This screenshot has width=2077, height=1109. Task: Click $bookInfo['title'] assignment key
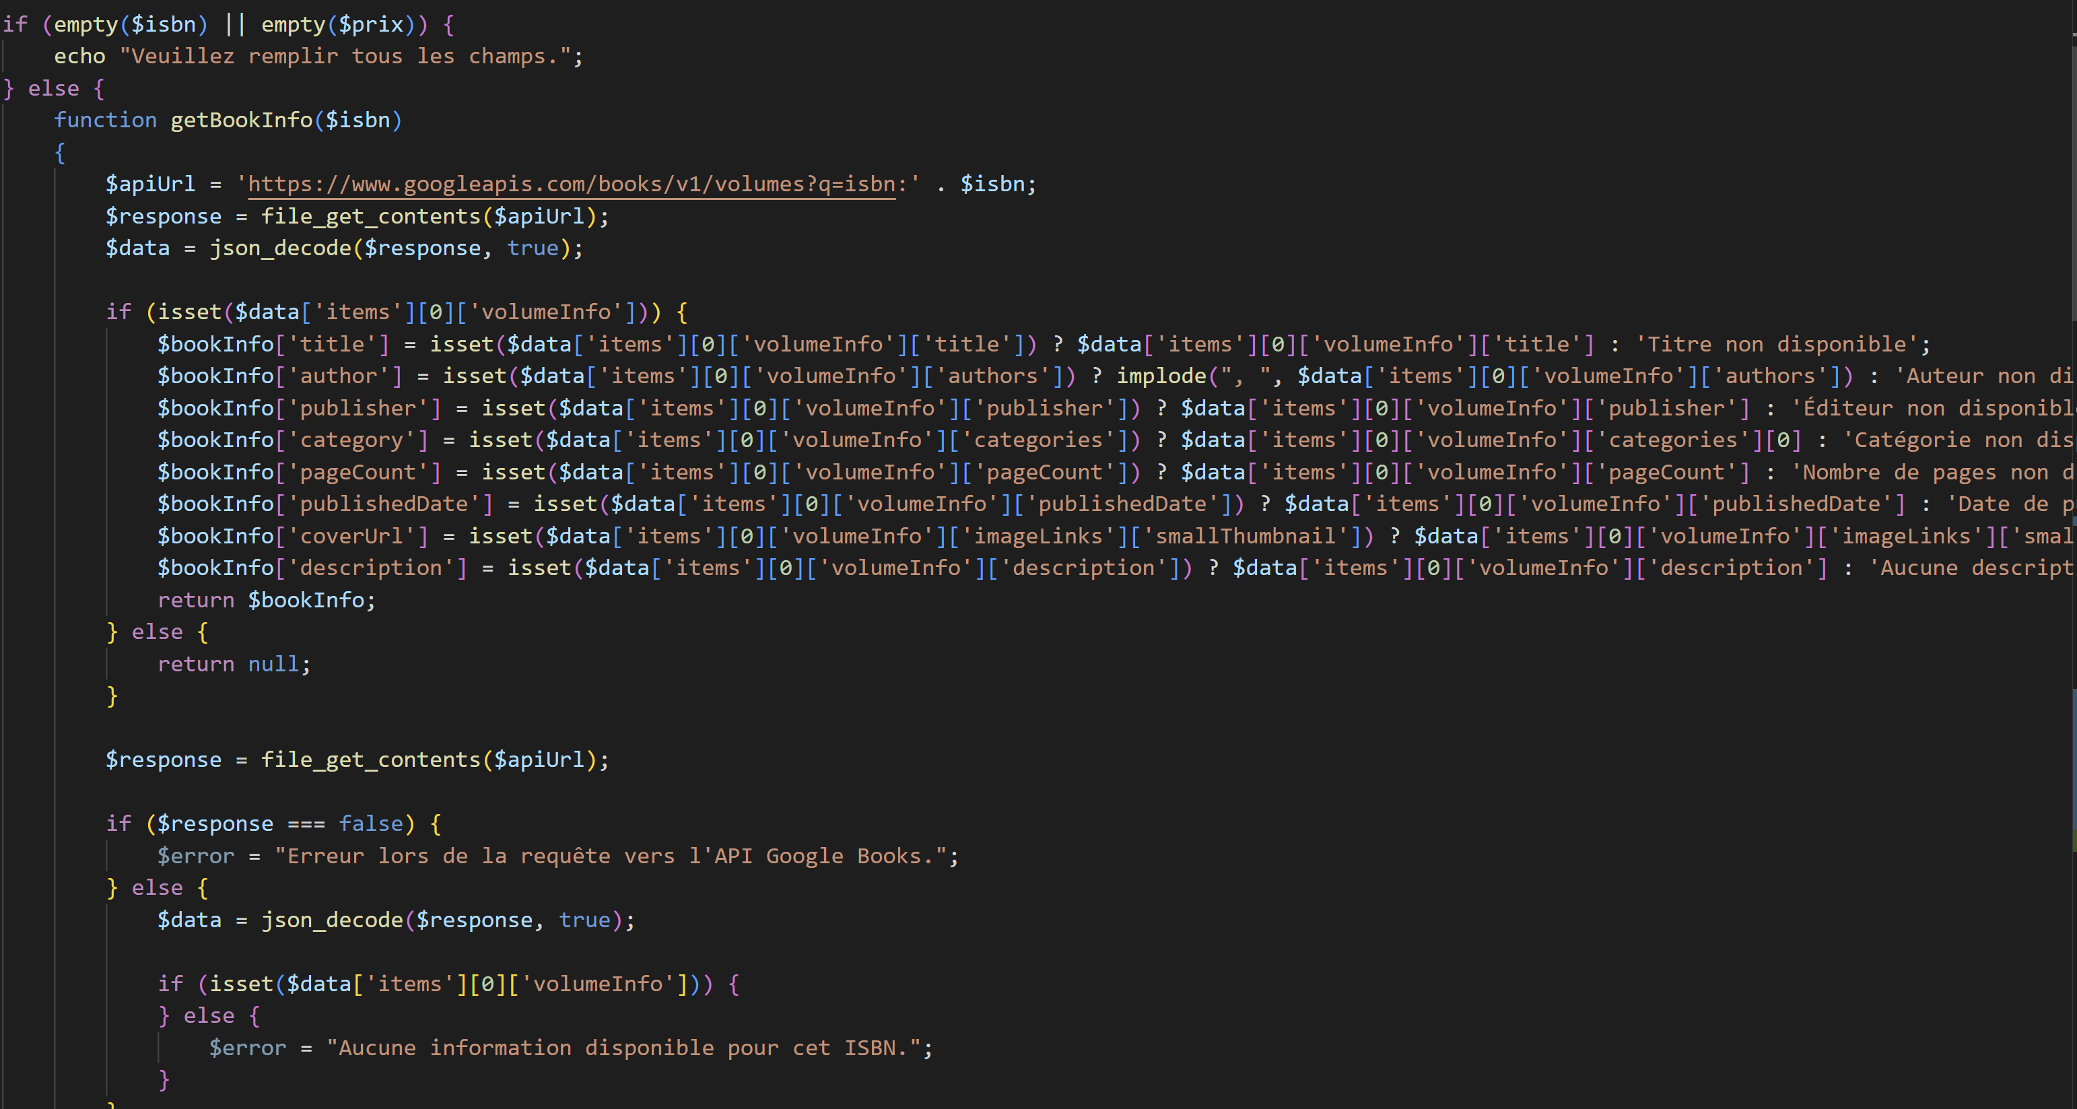[x=273, y=344]
